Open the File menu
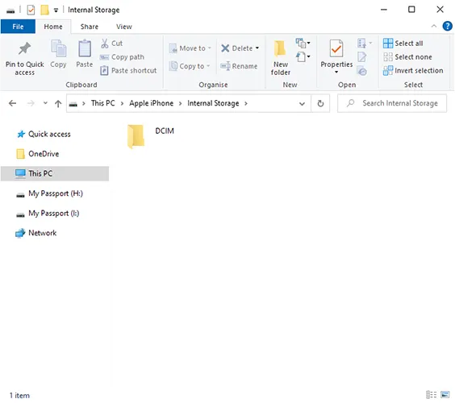455x403 pixels. (18, 27)
